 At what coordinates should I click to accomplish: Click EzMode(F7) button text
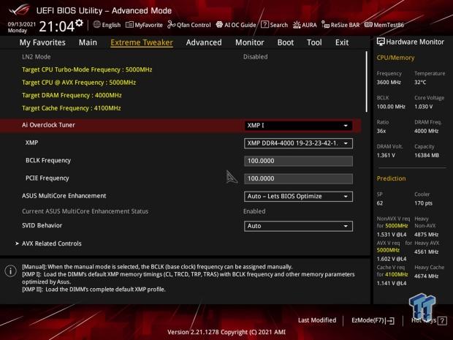368,320
